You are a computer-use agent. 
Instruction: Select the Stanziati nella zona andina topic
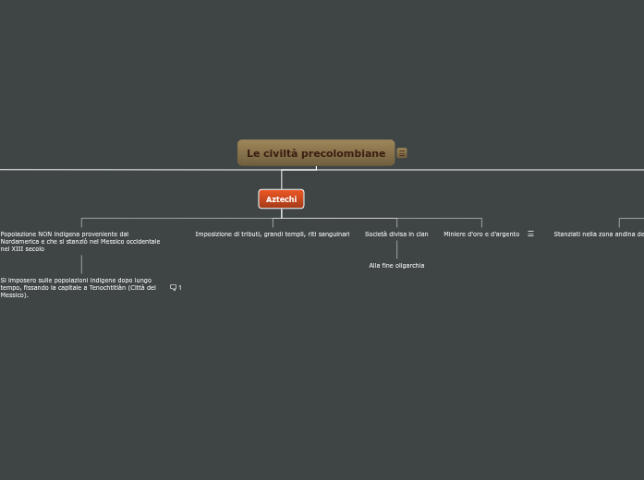[599, 234]
